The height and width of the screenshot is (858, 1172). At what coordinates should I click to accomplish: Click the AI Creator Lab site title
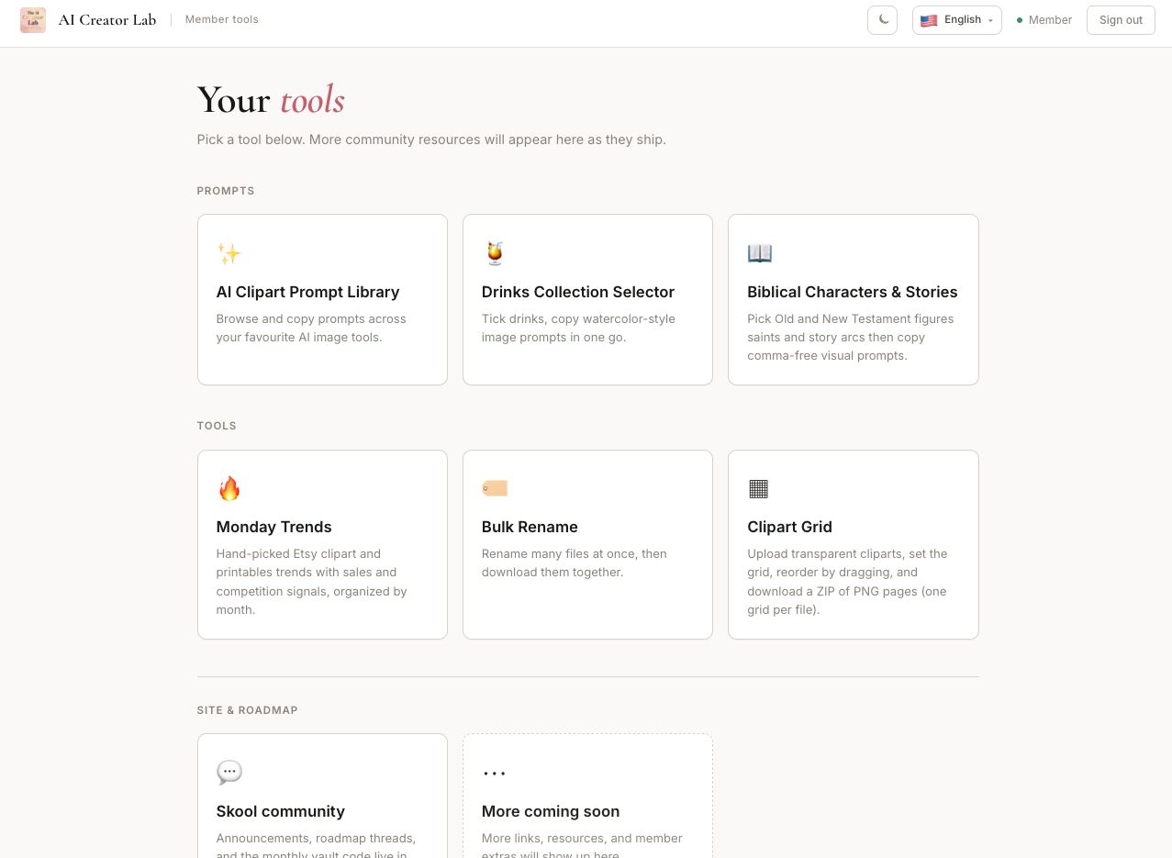107,20
